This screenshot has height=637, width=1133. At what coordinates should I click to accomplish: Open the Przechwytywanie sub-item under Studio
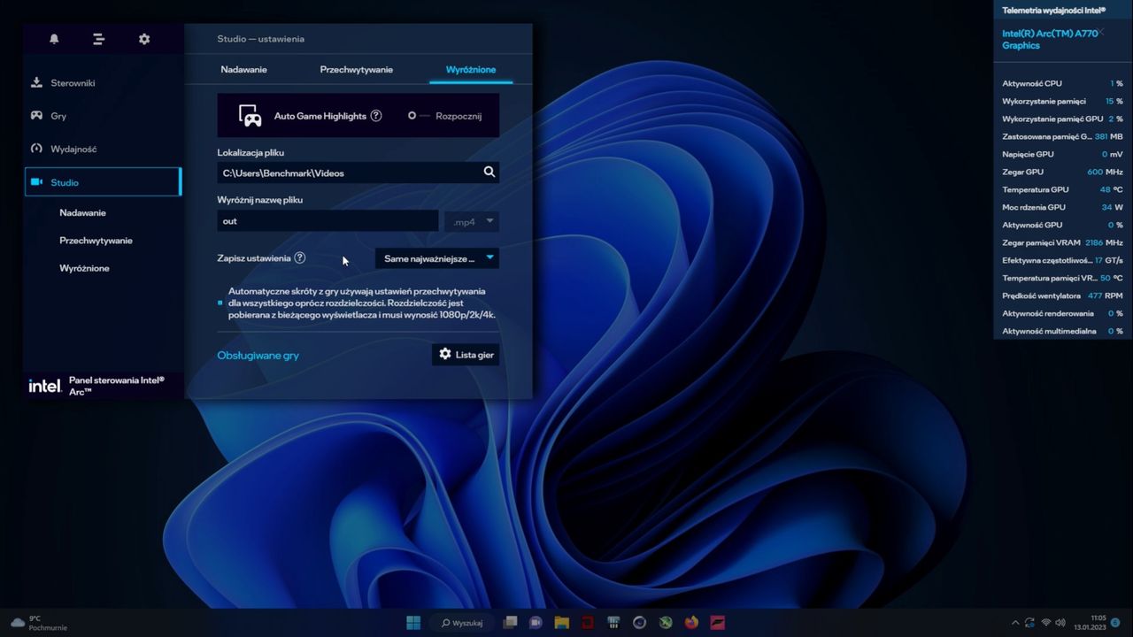[96, 240]
